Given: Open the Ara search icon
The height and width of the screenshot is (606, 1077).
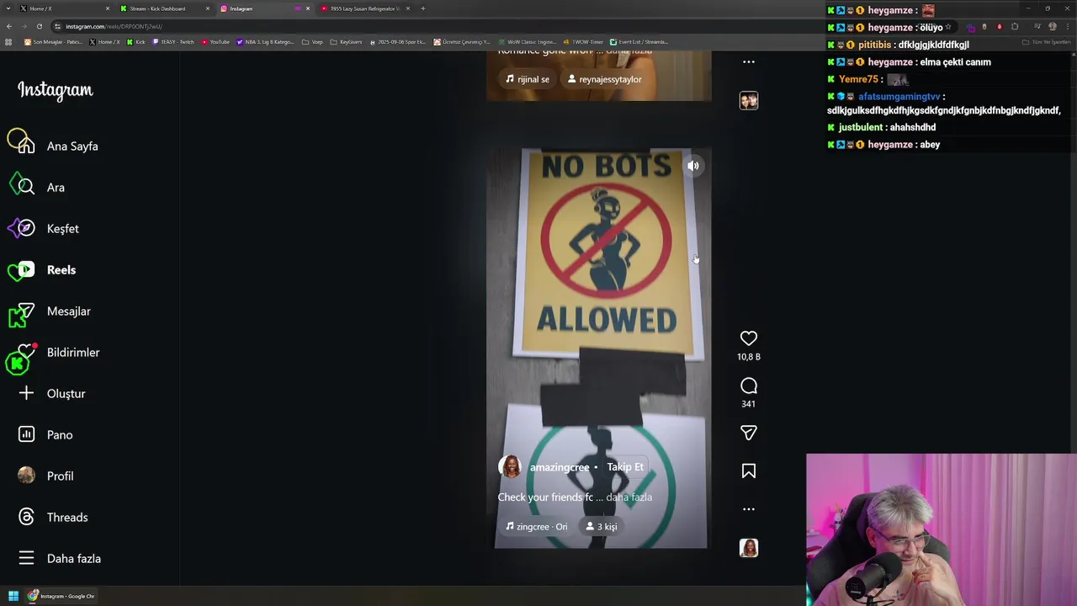Looking at the screenshot, I should (26, 188).
